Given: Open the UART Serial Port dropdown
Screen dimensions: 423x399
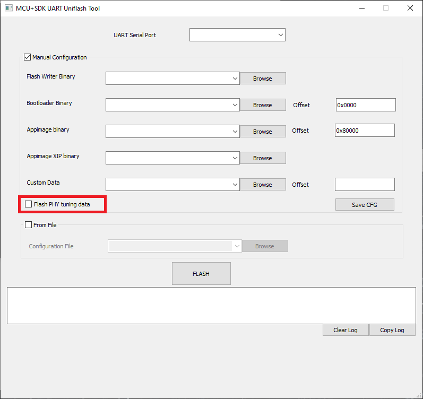Looking at the screenshot, I should pyautogui.click(x=280, y=35).
